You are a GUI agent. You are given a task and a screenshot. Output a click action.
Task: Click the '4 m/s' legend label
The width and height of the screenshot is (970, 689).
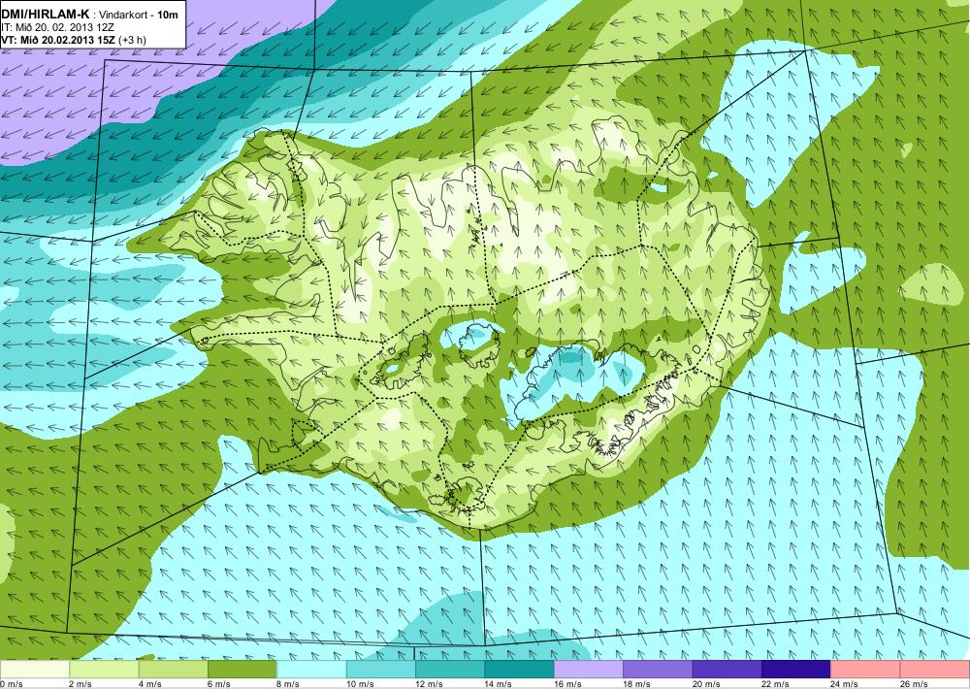[150, 684]
